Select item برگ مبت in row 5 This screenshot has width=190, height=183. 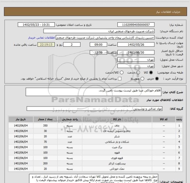point(117,147)
